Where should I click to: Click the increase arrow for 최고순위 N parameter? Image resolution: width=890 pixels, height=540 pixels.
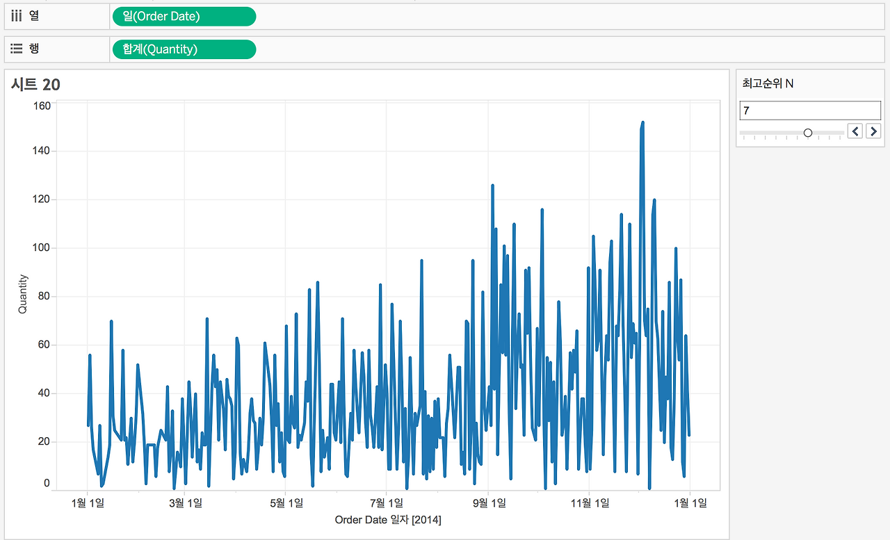pos(873,131)
